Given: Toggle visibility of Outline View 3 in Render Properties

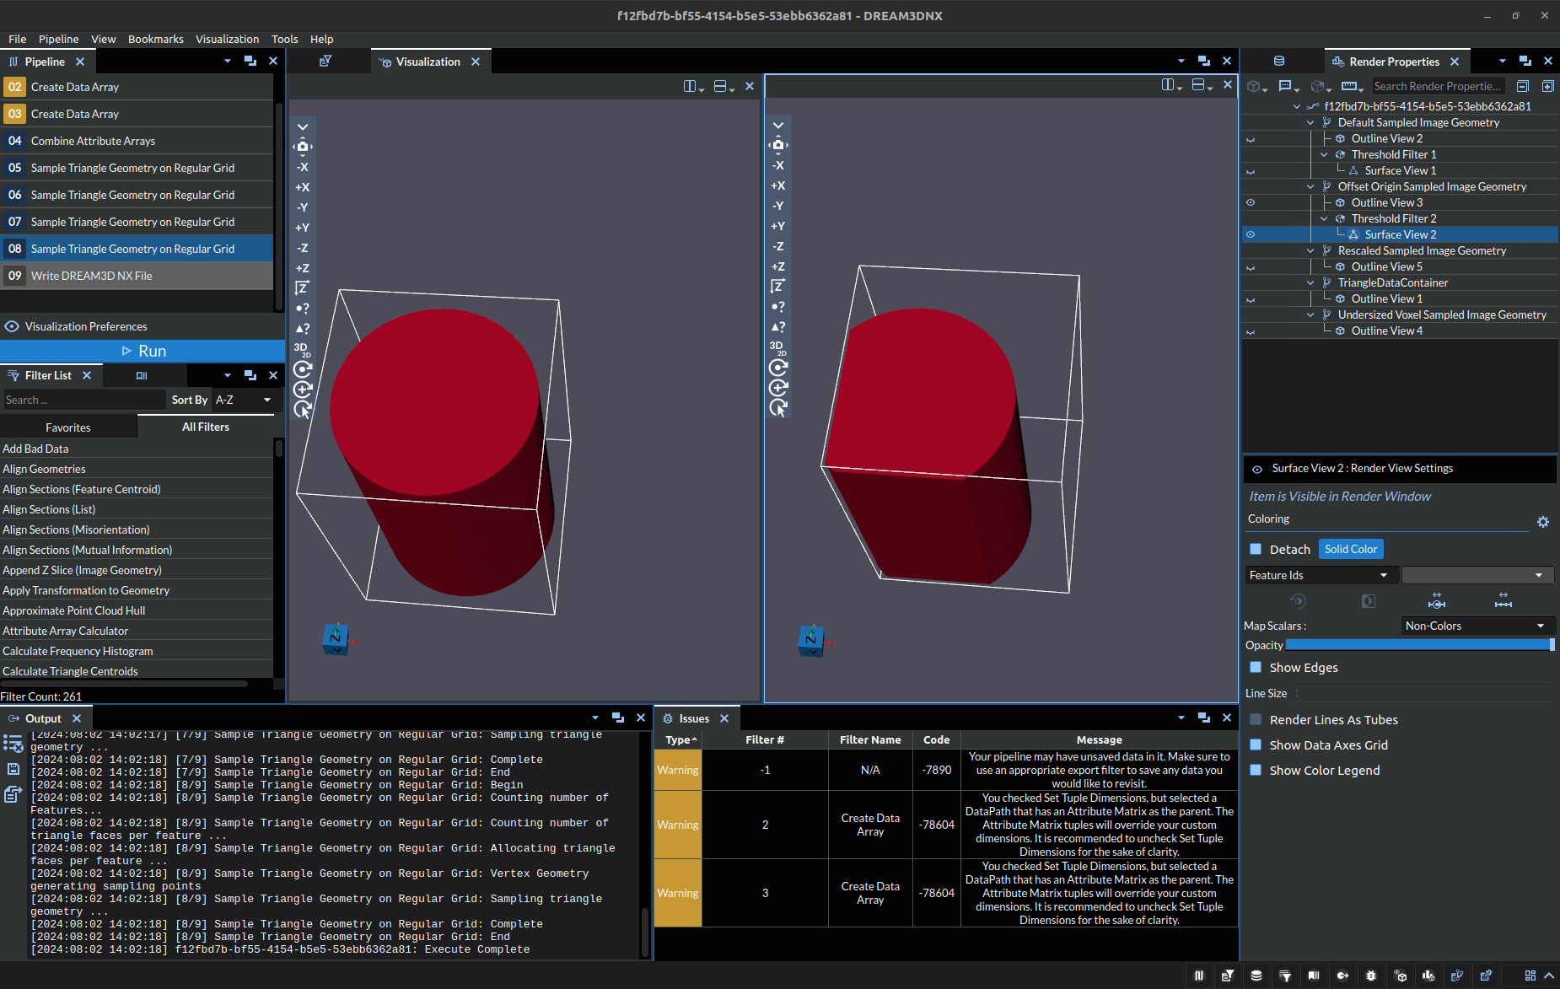Looking at the screenshot, I should (x=1251, y=202).
